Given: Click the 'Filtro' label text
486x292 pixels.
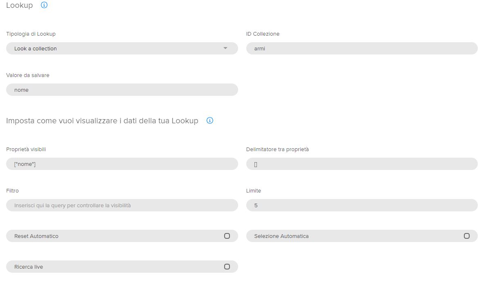Looking at the screenshot, I should tap(12, 191).
